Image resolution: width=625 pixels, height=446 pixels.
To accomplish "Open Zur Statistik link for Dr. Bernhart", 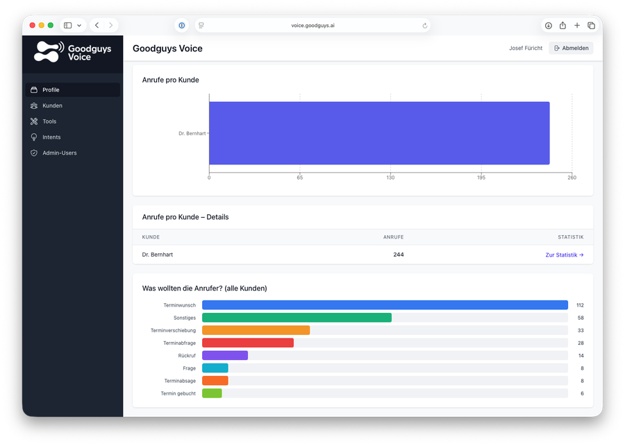I will tap(564, 255).
